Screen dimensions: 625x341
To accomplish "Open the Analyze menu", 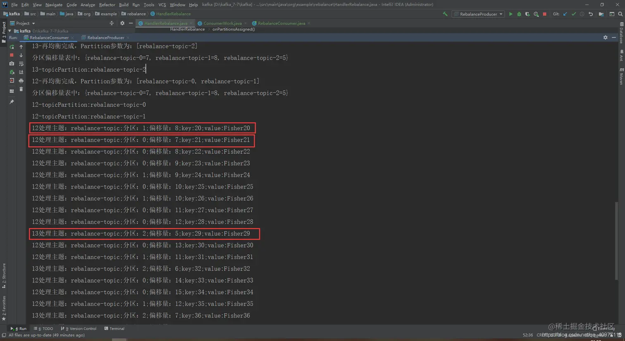I will pyautogui.click(x=88, y=5).
